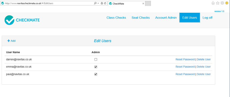Go to Seat Checks page
Screen dimensions: 230x97
coord(141,18)
